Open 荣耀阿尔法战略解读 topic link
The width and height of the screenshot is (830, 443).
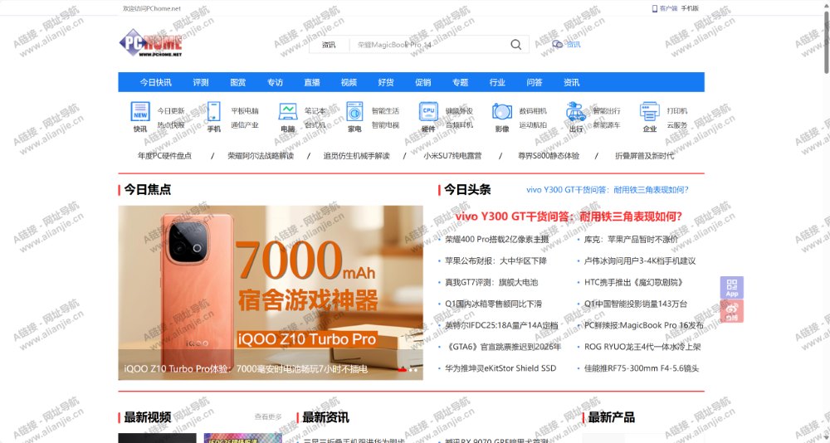click(261, 156)
